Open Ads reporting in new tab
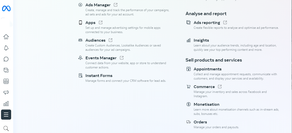 pyautogui.click(x=225, y=22)
